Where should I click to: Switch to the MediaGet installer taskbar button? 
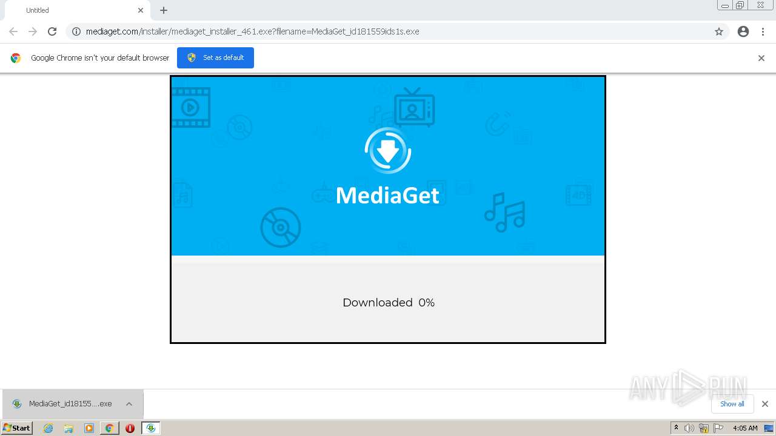coord(150,428)
